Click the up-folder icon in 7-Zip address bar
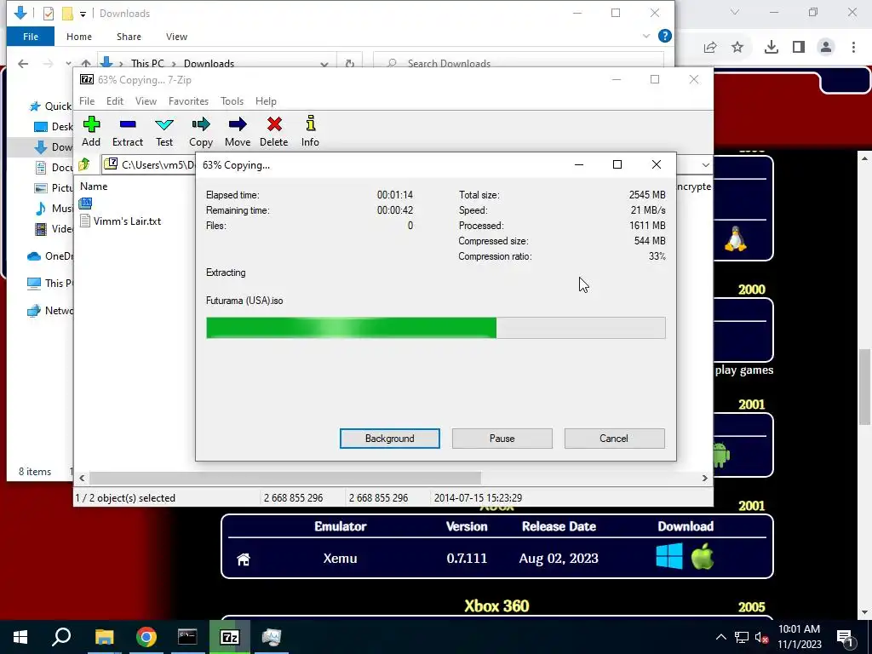Screen dimensions: 872x654 84,164
